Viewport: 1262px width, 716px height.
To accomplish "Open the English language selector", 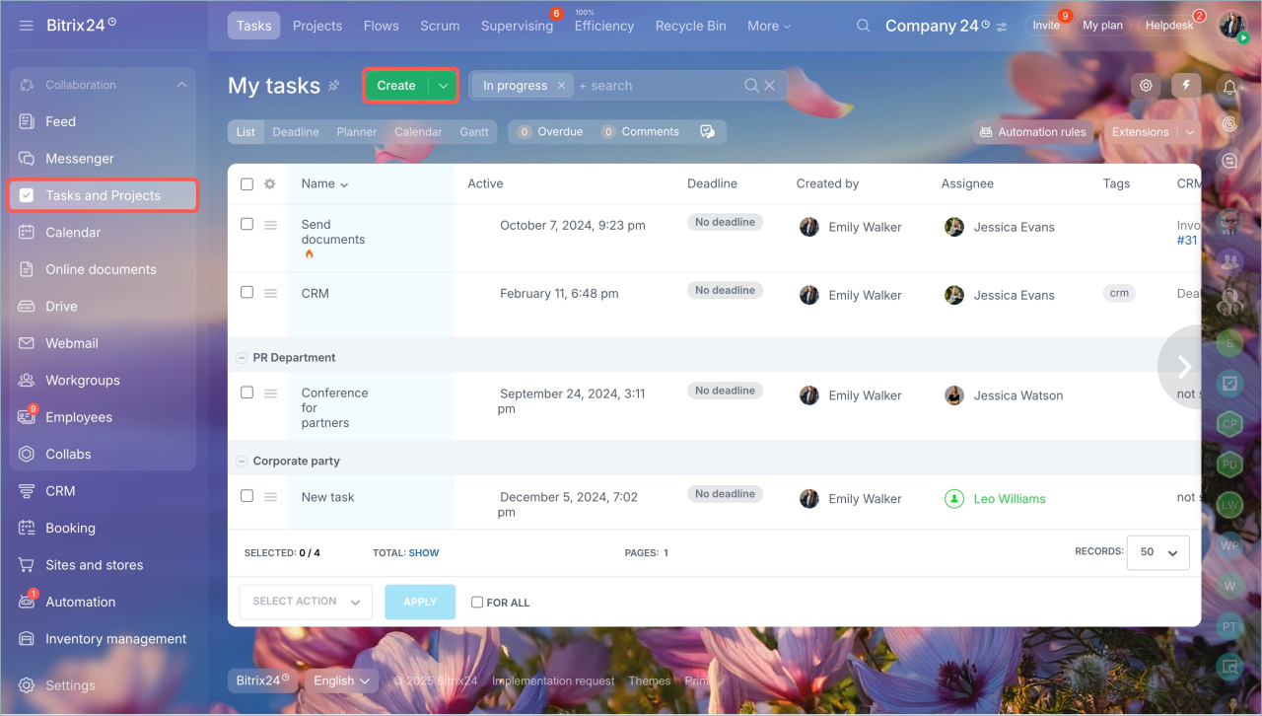I will coord(340,680).
